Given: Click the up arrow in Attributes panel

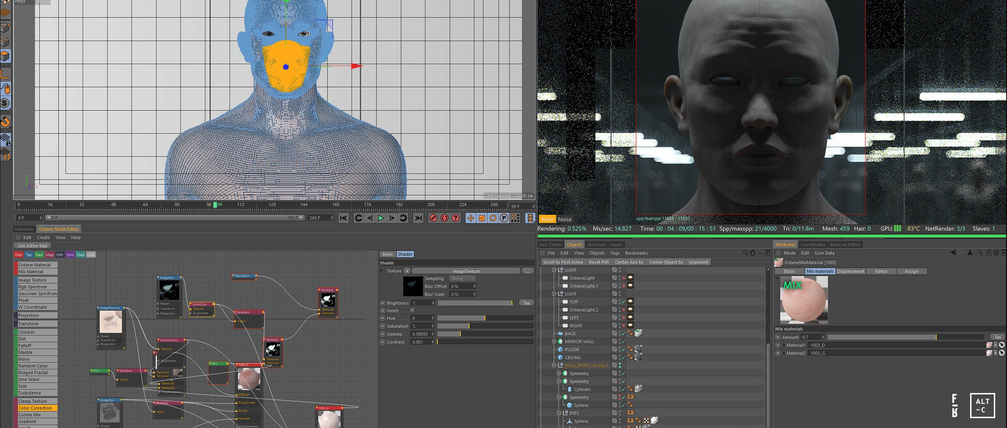Looking at the screenshot, I should (x=970, y=253).
